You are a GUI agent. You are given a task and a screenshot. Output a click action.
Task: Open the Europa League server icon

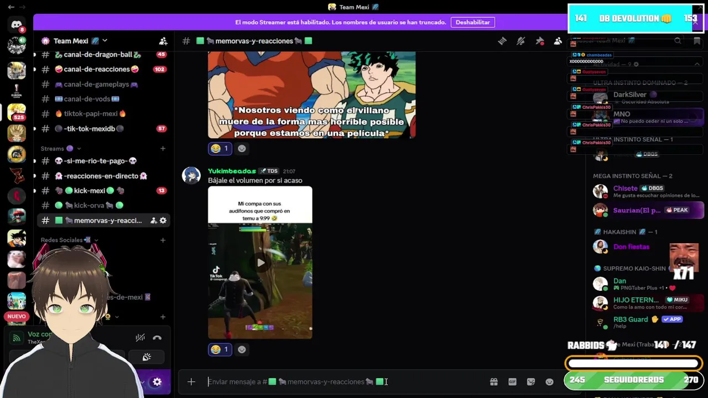click(x=17, y=90)
